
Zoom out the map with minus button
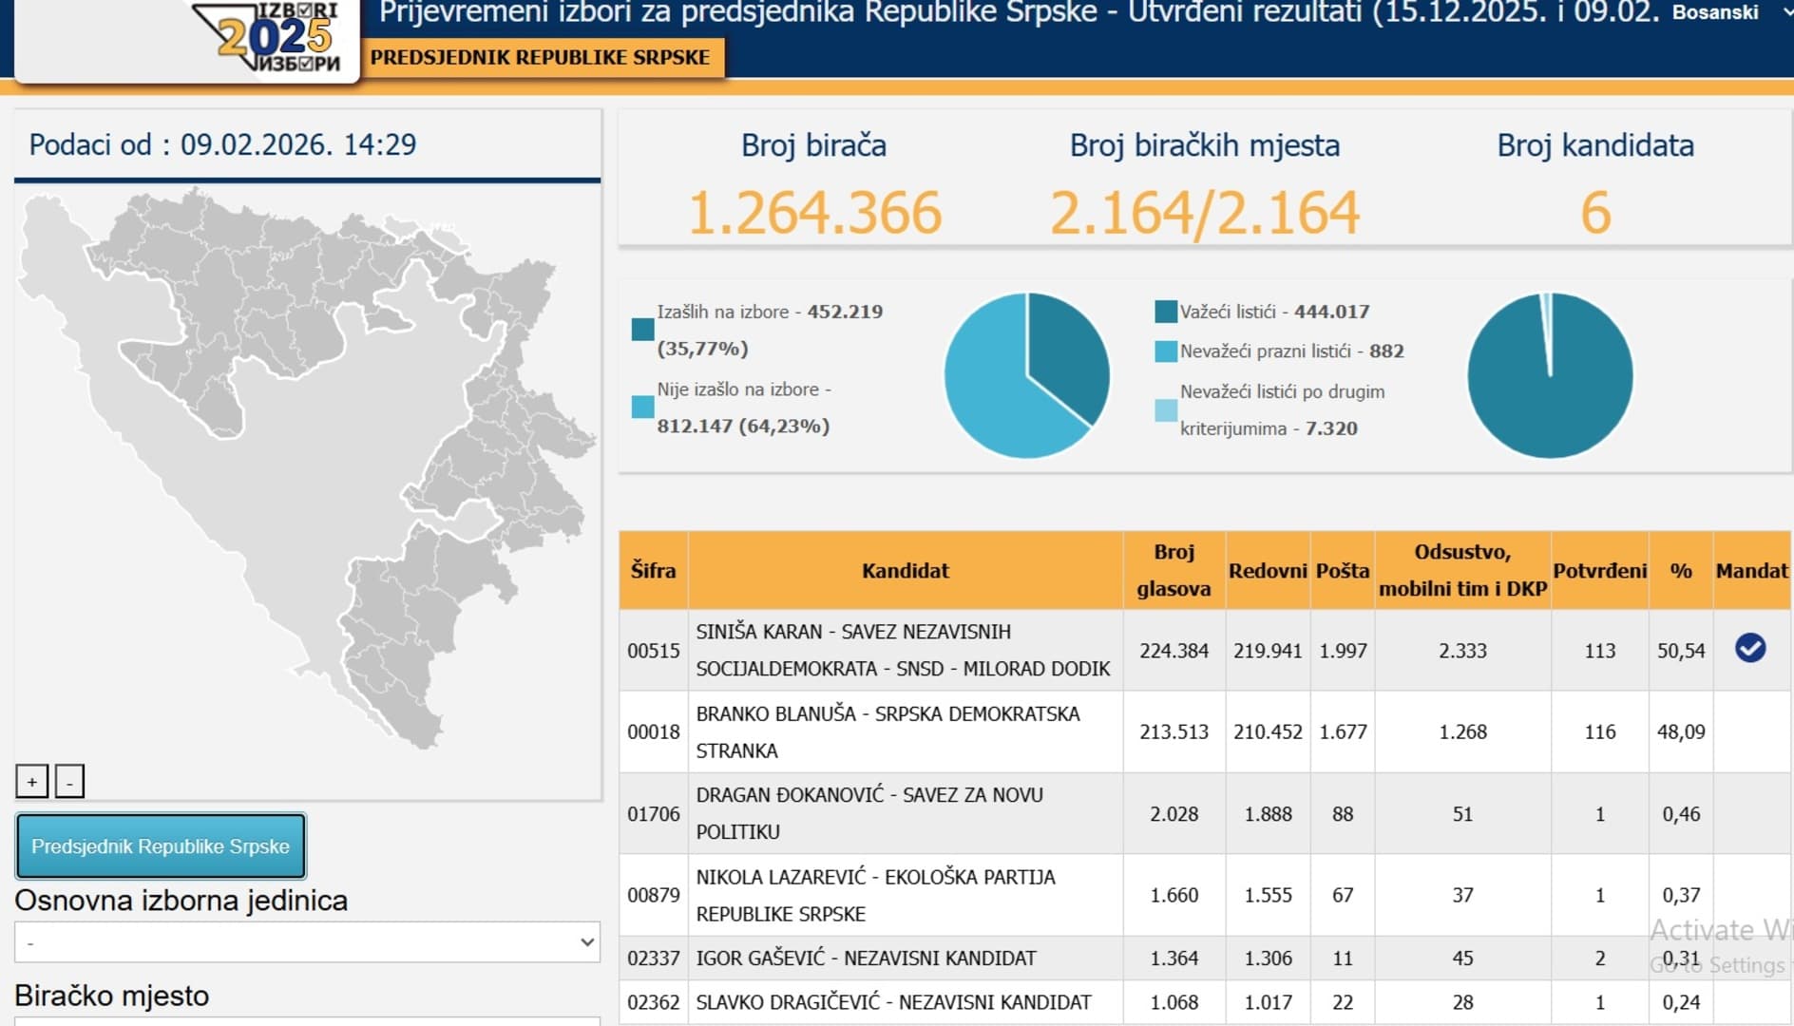(69, 782)
